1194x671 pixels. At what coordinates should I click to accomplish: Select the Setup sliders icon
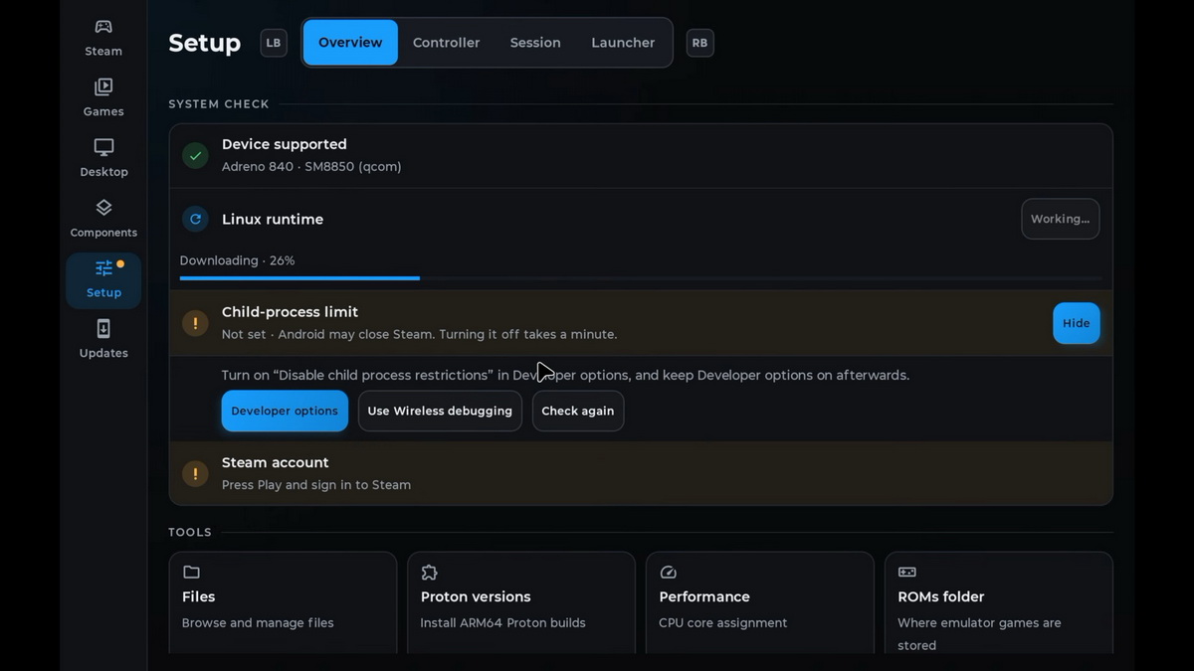(103, 268)
